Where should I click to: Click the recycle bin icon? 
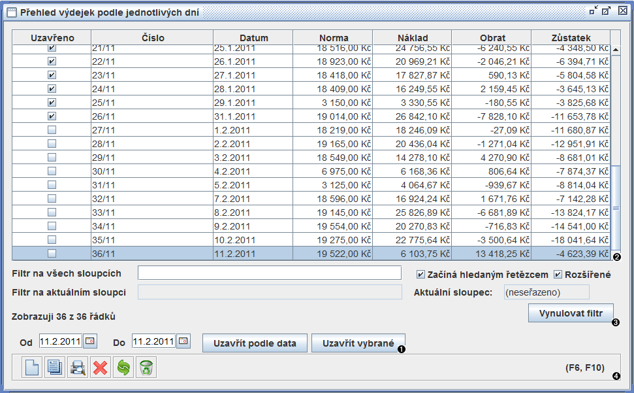point(146,367)
